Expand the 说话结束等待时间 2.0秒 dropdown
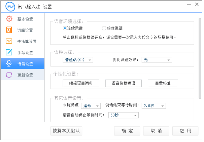Screen dimensions: 204x142 (154, 106)
